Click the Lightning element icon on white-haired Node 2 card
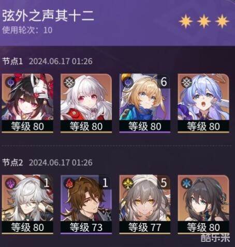235x247 pixels. tap(10, 183)
